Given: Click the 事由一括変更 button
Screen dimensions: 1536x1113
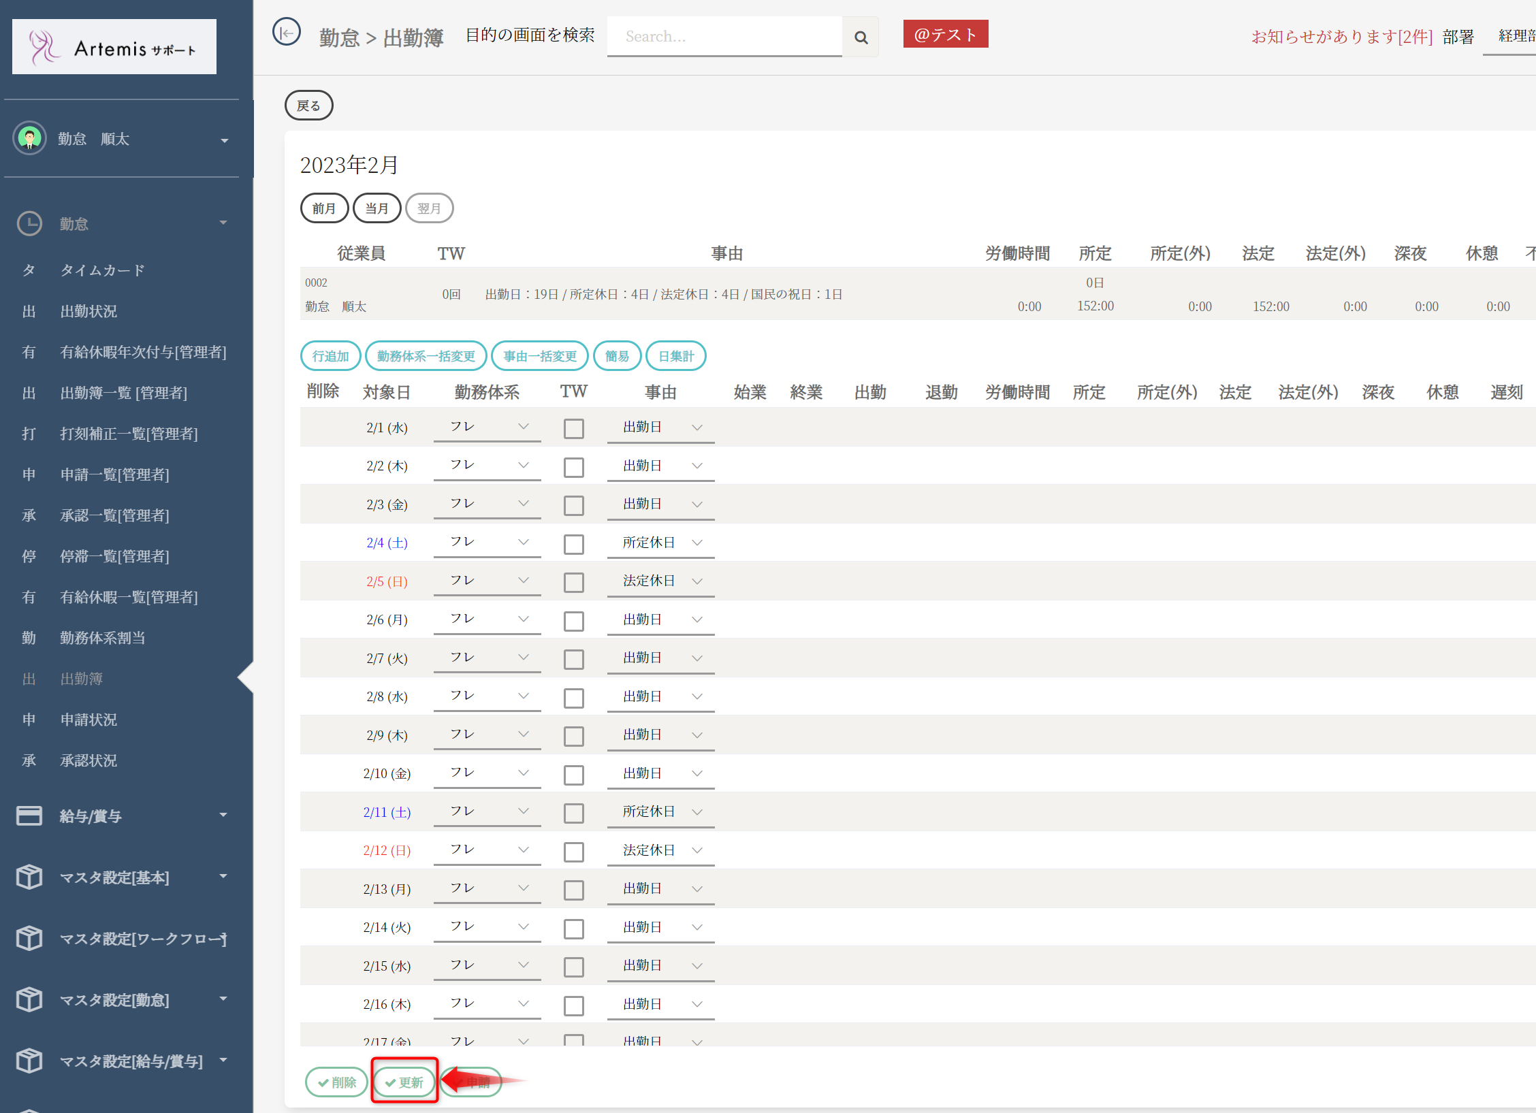Looking at the screenshot, I should coord(539,356).
